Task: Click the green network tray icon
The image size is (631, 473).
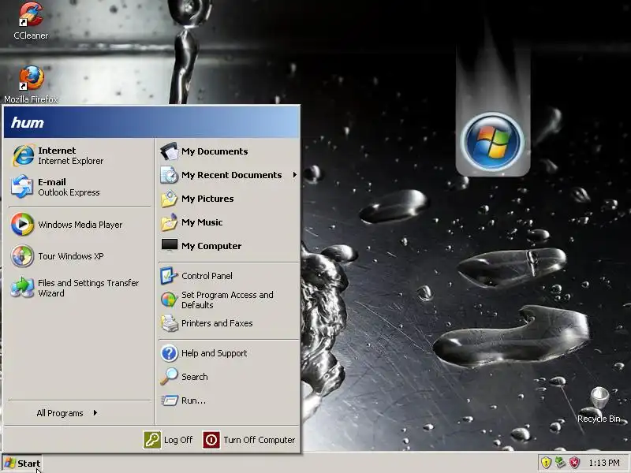Action: 560,463
